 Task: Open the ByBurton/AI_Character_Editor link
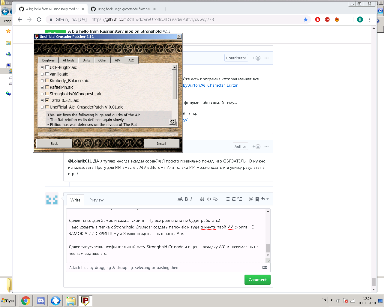[210, 85]
